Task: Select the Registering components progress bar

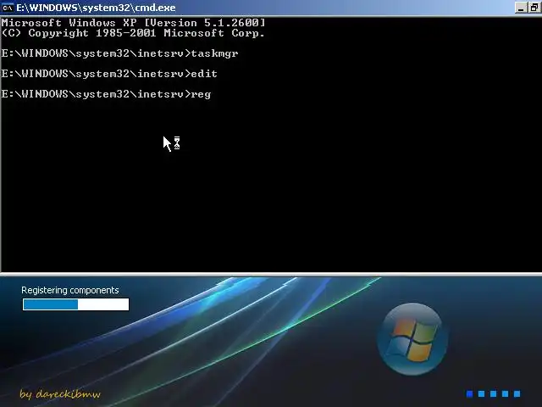Action: pyautogui.click(x=75, y=304)
